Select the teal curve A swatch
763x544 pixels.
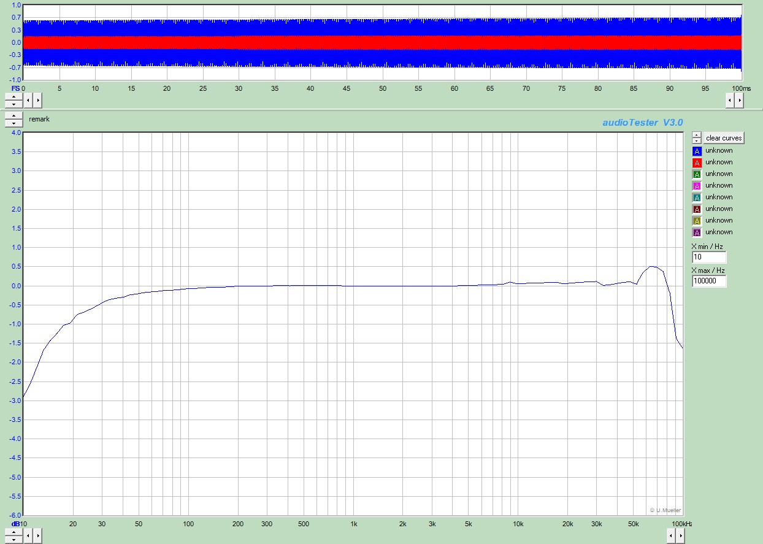[697, 197]
